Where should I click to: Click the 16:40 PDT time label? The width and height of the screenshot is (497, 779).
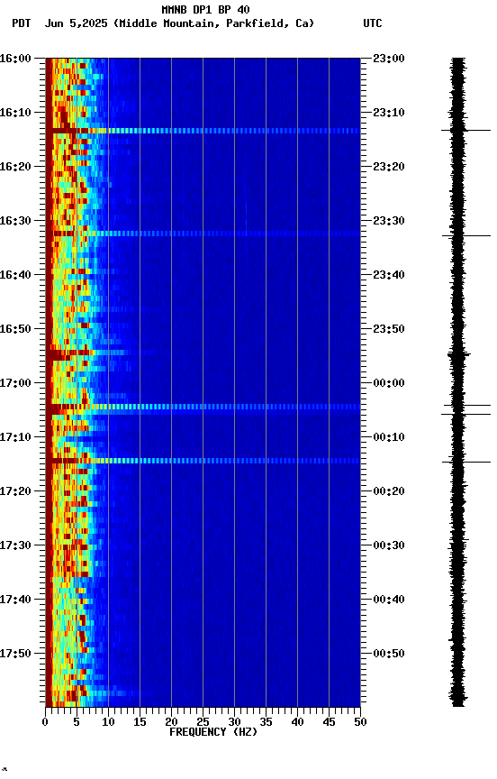click(x=15, y=275)
